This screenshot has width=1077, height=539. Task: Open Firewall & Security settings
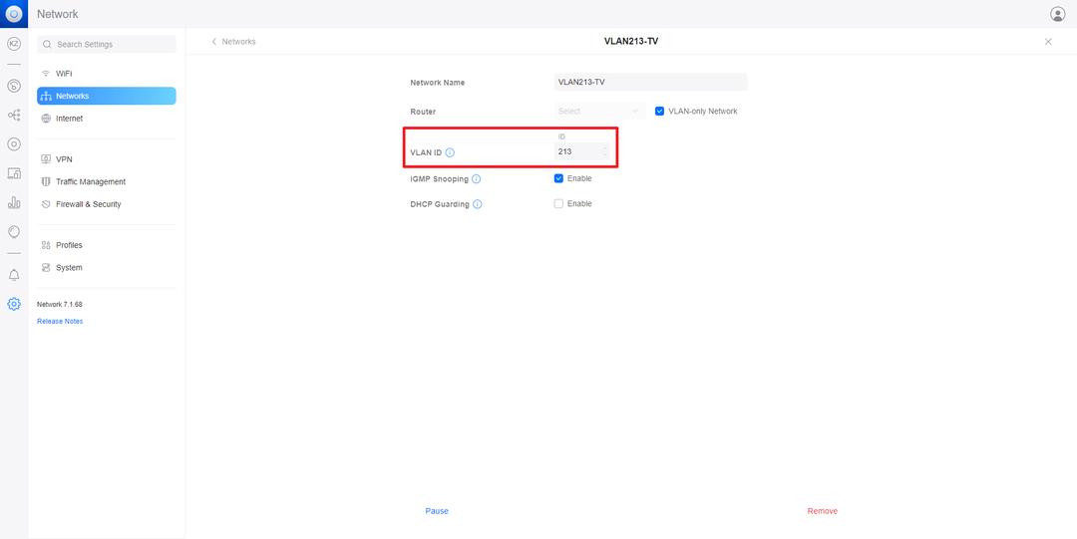tap(107, 204)
